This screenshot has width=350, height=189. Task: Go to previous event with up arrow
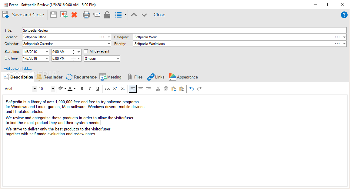coord(134,15)
